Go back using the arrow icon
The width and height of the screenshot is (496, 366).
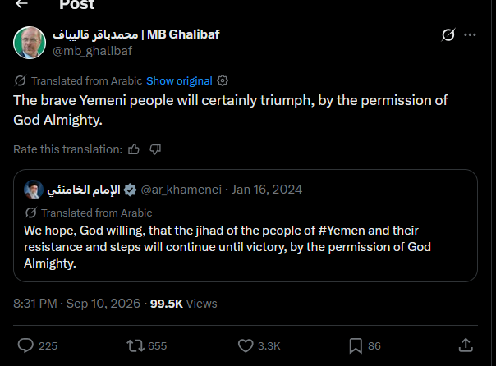coord(22,3)
